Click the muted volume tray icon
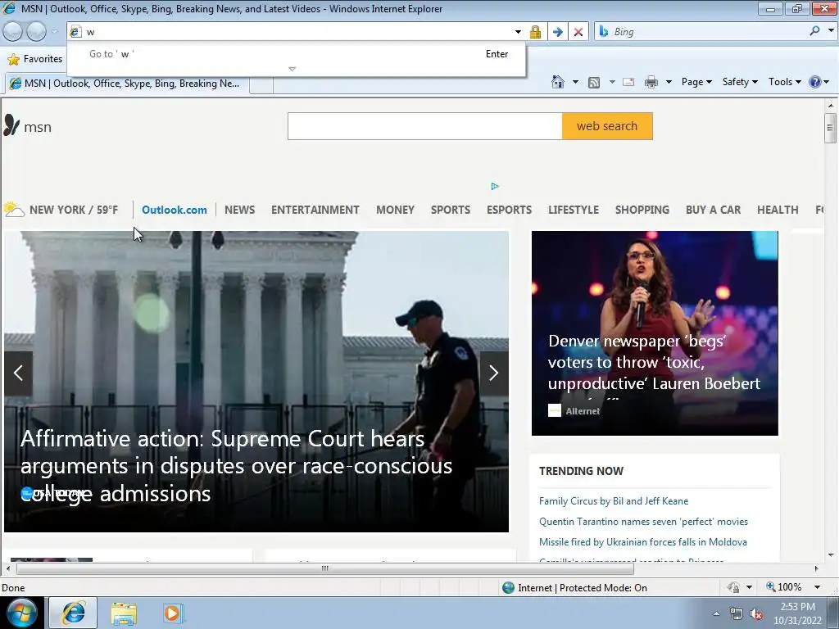The image size is (839, 629). coord(756,613)
